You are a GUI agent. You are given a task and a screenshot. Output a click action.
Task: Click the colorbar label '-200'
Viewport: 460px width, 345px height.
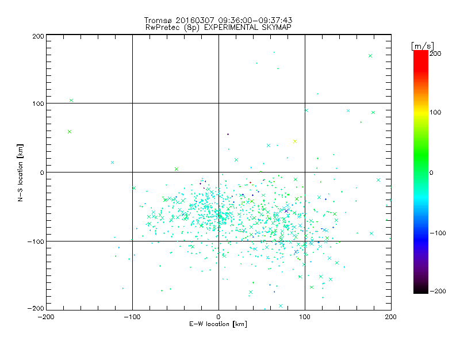coord(438,291)
